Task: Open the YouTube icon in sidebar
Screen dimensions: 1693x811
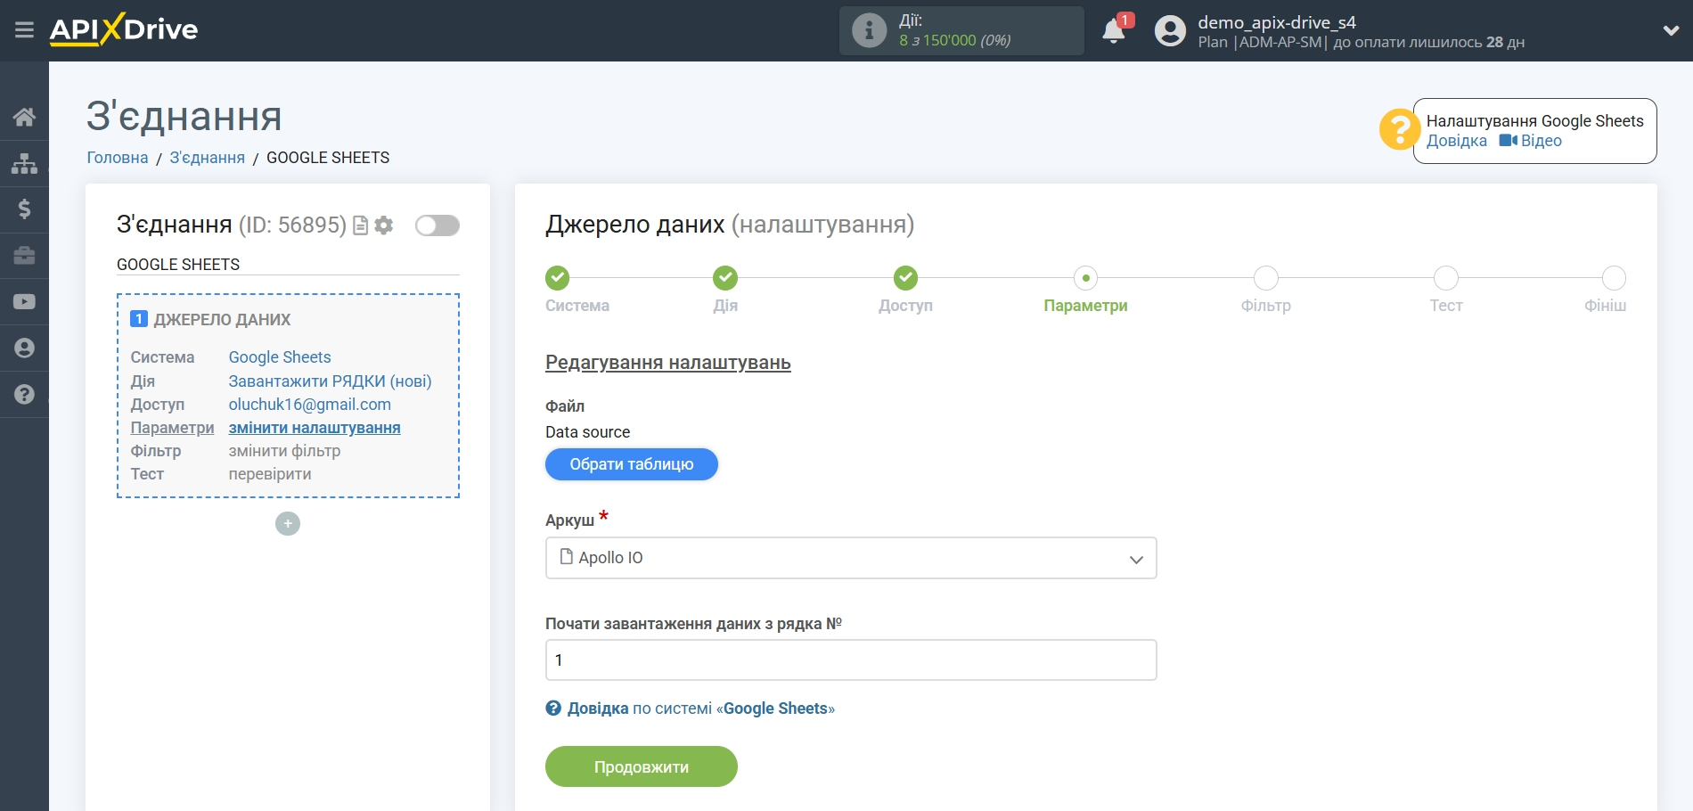Action: coord(25,302)
